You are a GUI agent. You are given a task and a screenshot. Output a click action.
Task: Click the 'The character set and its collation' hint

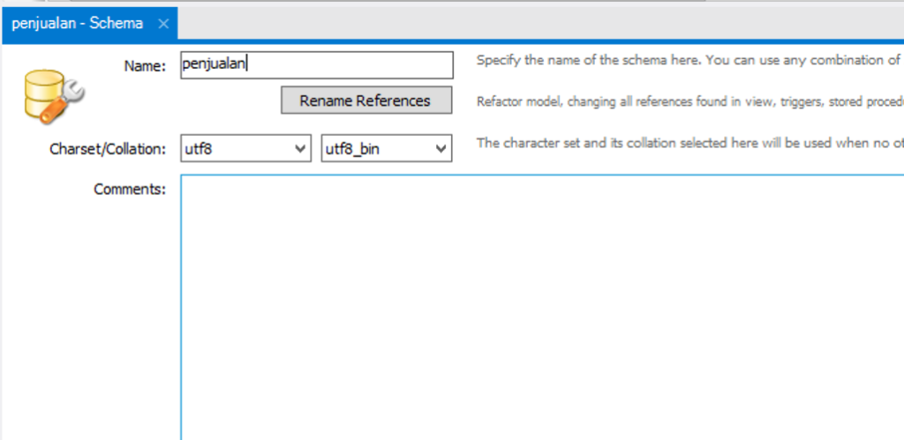[x=690, y=143]
